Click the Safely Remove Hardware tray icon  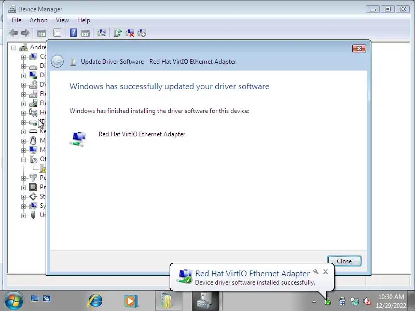tap(342, 301)
